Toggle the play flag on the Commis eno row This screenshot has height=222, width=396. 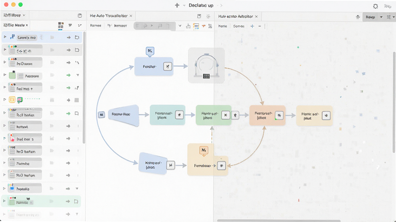(52, 37)
